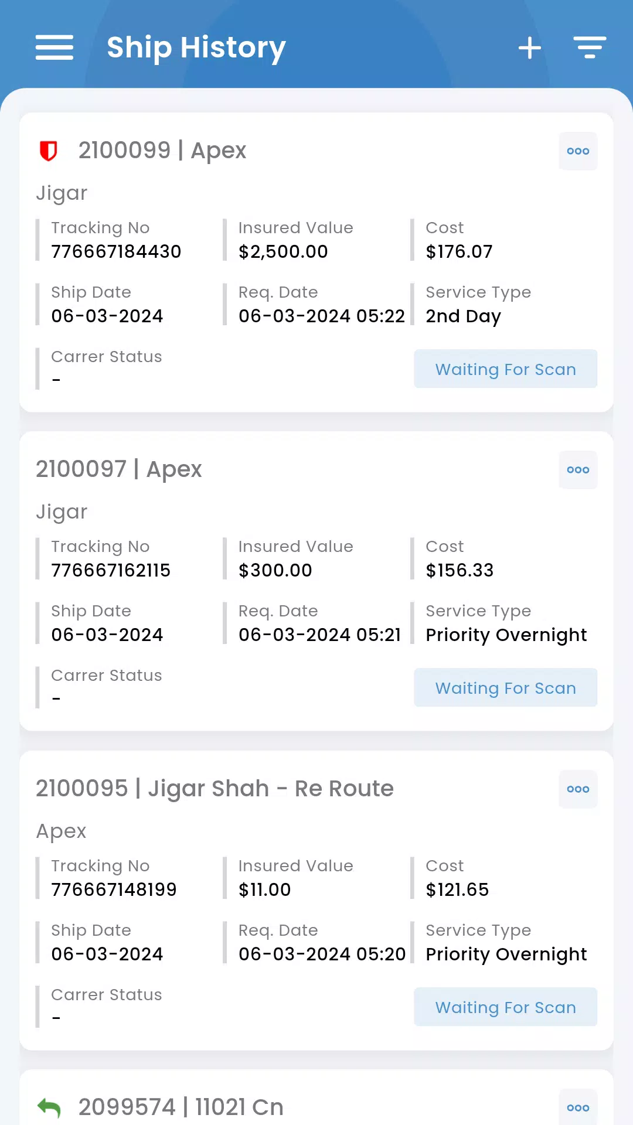This screenshot has width=633, height=1125.
Task: Click Jigar name under shipment 2100097
Action: click(62, 513)
